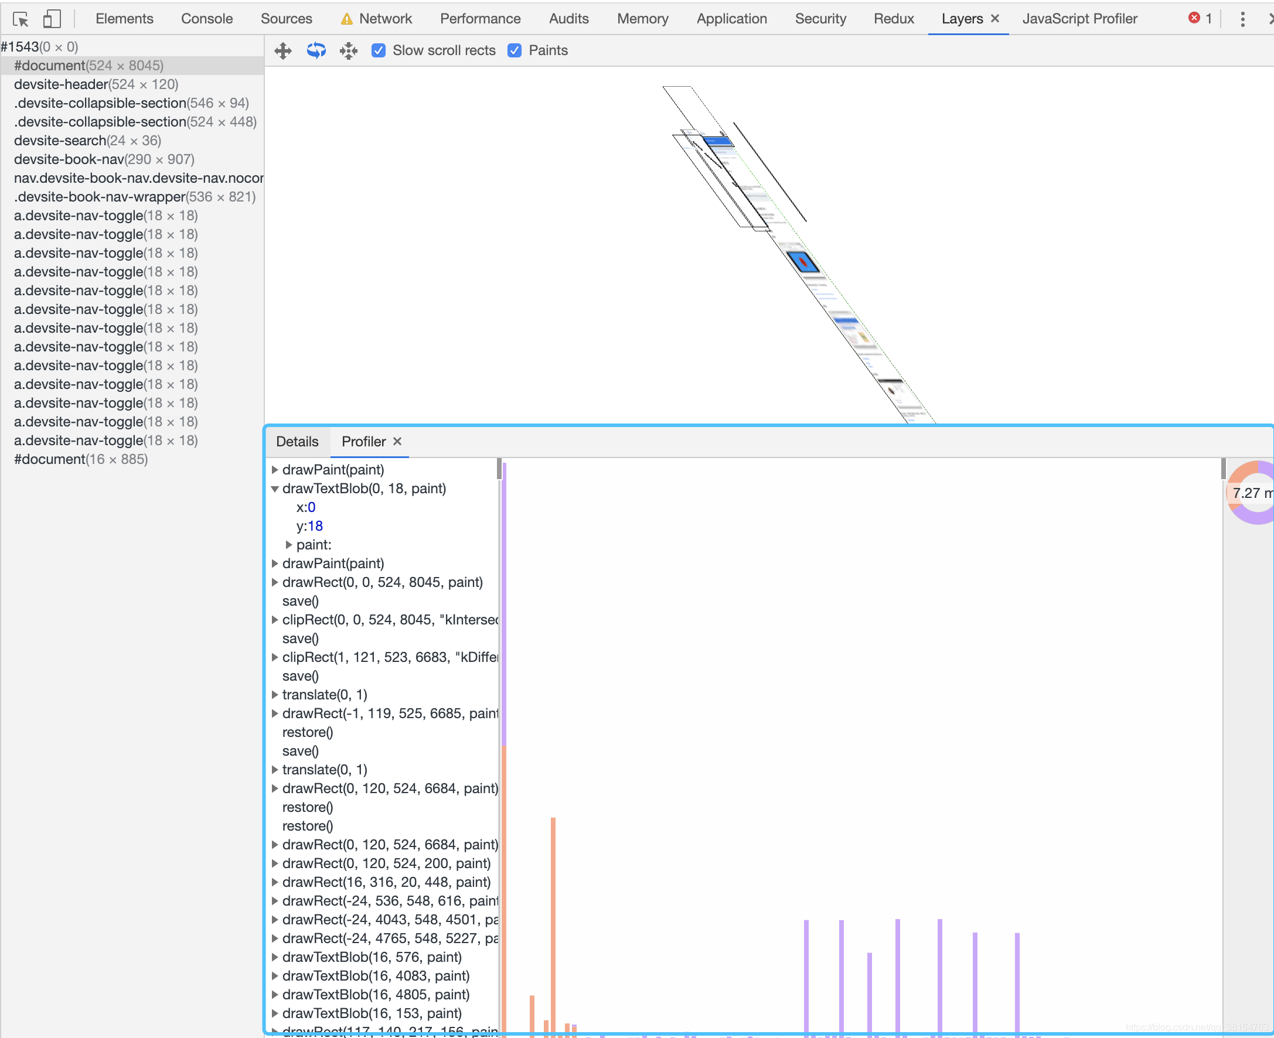Close the Profiler tab
The width and height of the screenshot is (1274, 1038).
[x=397, y=441]
